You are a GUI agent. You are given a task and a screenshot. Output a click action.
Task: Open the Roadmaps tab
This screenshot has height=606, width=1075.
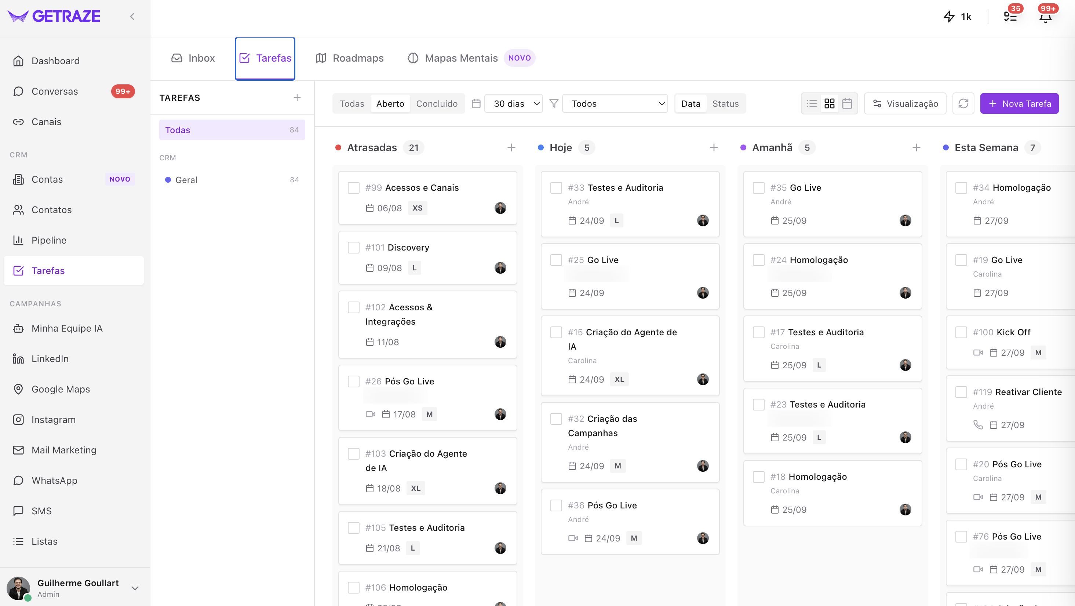coord(350,58)
